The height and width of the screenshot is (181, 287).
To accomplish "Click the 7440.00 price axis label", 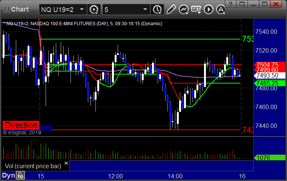I will [x=266, y=126].
